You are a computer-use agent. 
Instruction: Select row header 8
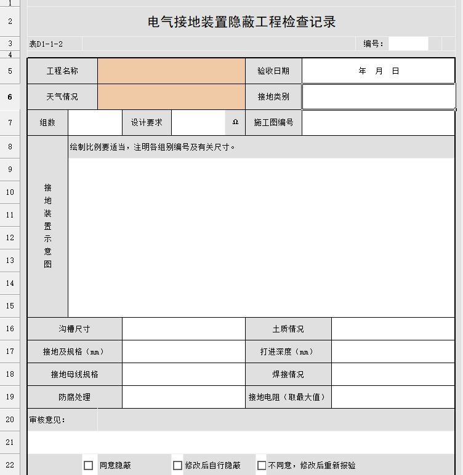[x=10, y=147]
